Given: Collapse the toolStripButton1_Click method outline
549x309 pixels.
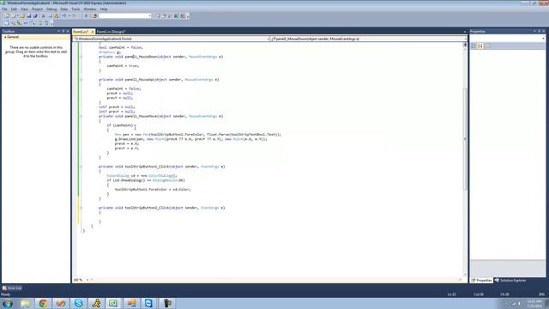Looking at the screenshot, I should click(x=81, y=167).
